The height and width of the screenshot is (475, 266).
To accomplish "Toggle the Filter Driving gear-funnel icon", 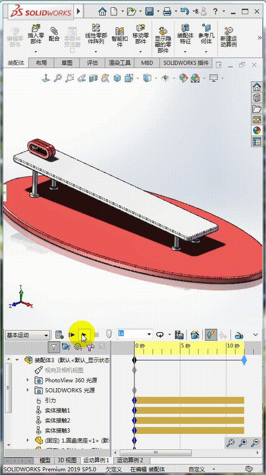I will (78, 347).
